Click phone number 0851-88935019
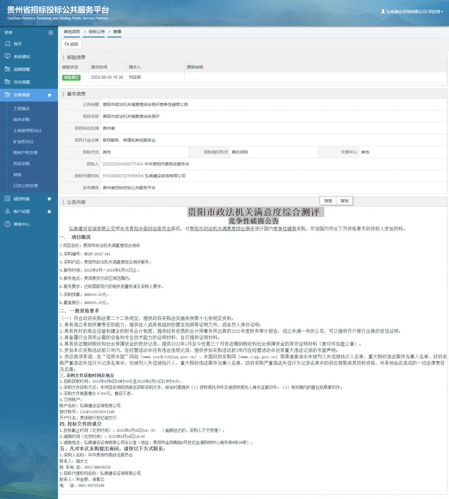 click(x=97, y=468)
